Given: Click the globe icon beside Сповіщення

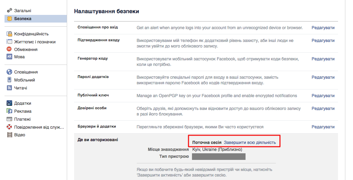Looking at the screenshot, I should pyautogui.click(x=9, y=72).
